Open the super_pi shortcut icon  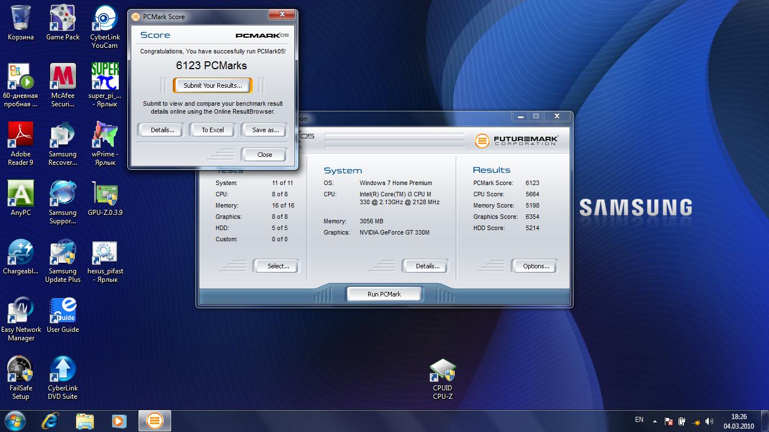tap(105, 85)
